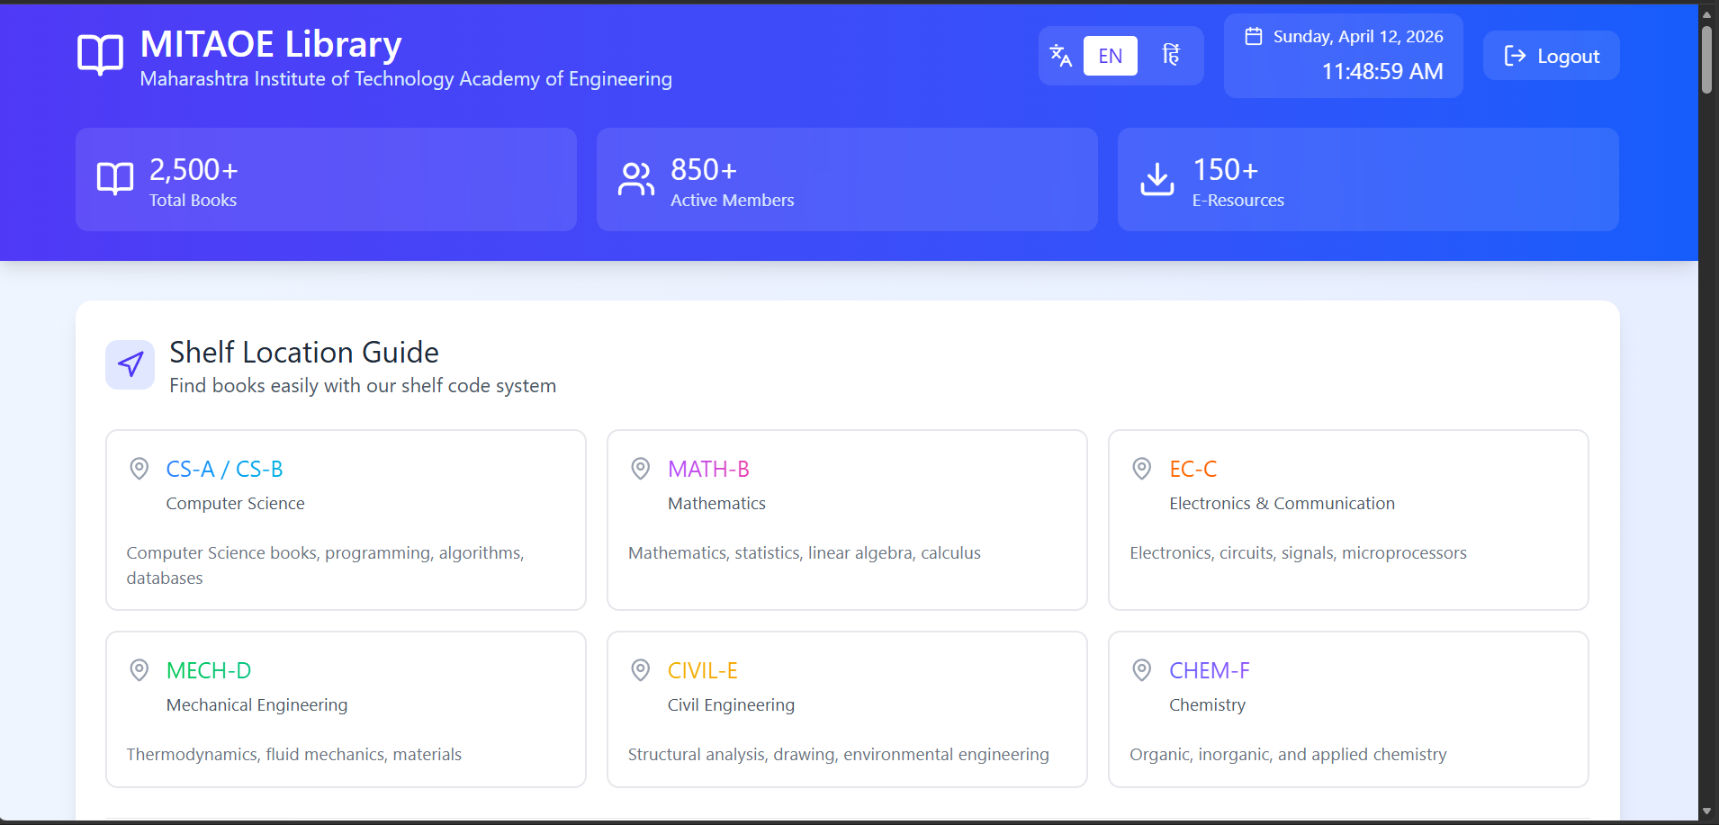Click the map pin icon beside CS-A / CS-B
The width and height of the screenshot is (1719, 825).
[x=139, y=469]
